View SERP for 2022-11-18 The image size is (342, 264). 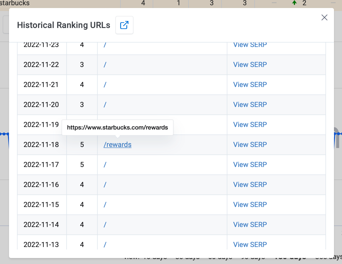point(250,144)
